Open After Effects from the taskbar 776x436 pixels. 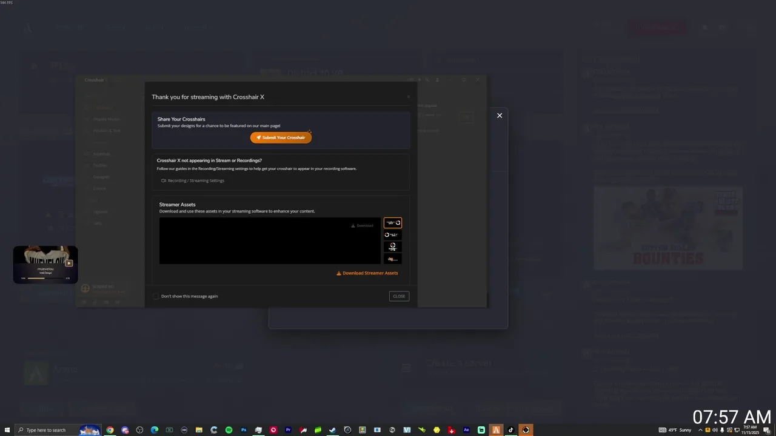point(466,430)
